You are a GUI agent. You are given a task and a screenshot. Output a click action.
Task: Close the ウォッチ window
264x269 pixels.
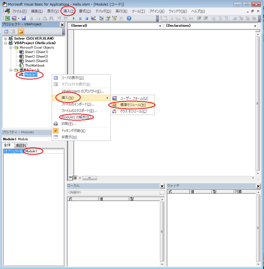[x=258, y=186]
